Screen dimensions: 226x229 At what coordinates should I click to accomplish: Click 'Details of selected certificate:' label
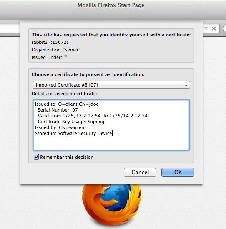(64, 94)
